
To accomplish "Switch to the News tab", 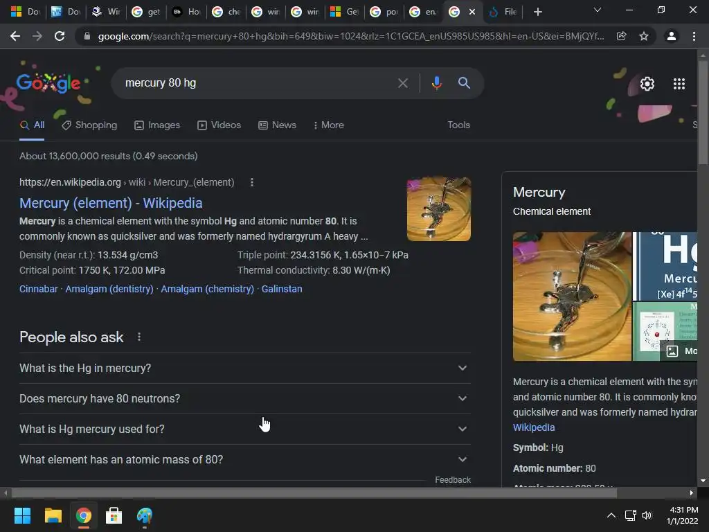I will point(277,125).
